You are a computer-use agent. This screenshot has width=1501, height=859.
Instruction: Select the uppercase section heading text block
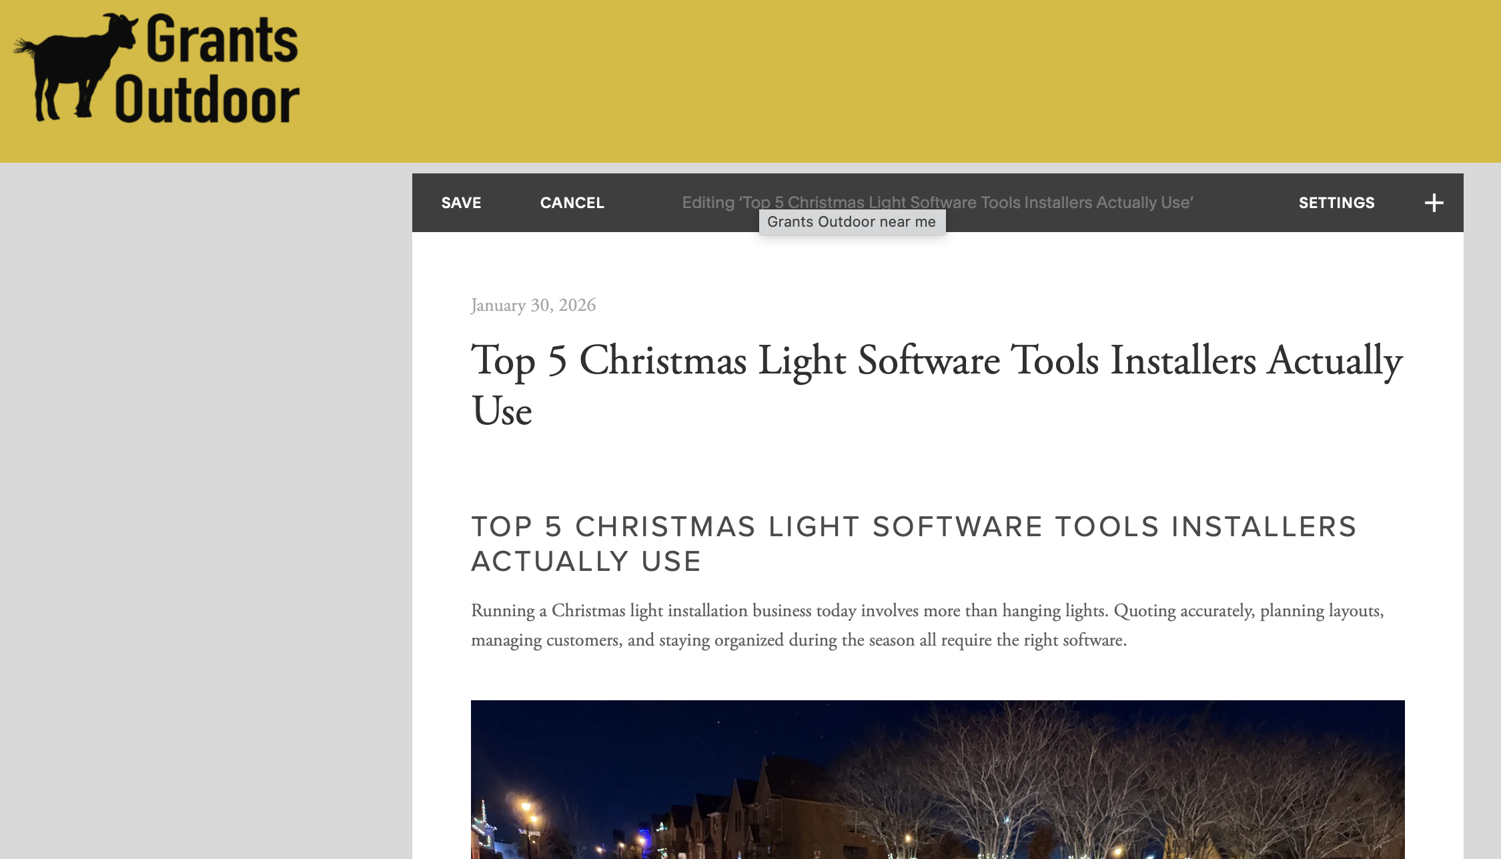click(x=914, y=544)
